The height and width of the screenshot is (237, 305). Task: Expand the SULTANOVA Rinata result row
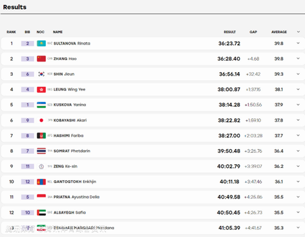click(298, 43)
